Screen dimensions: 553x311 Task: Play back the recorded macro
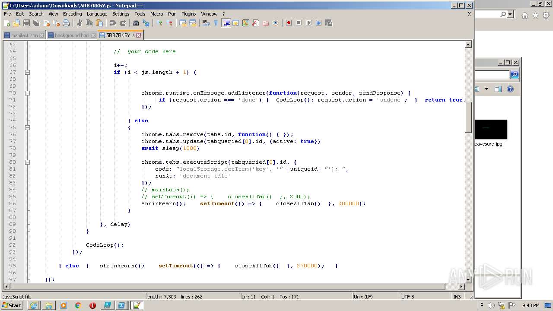(308, 23)
